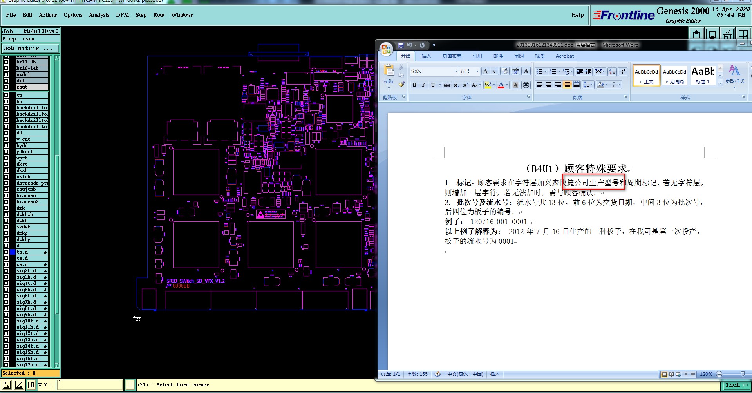Click the Format Painter brush icon
This screenshot has height=393, width=752.
(401, 84)
